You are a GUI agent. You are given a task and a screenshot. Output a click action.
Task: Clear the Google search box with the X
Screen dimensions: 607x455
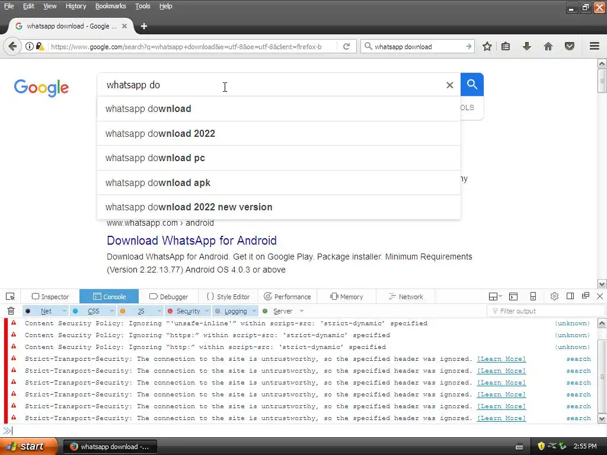[450, 85]
